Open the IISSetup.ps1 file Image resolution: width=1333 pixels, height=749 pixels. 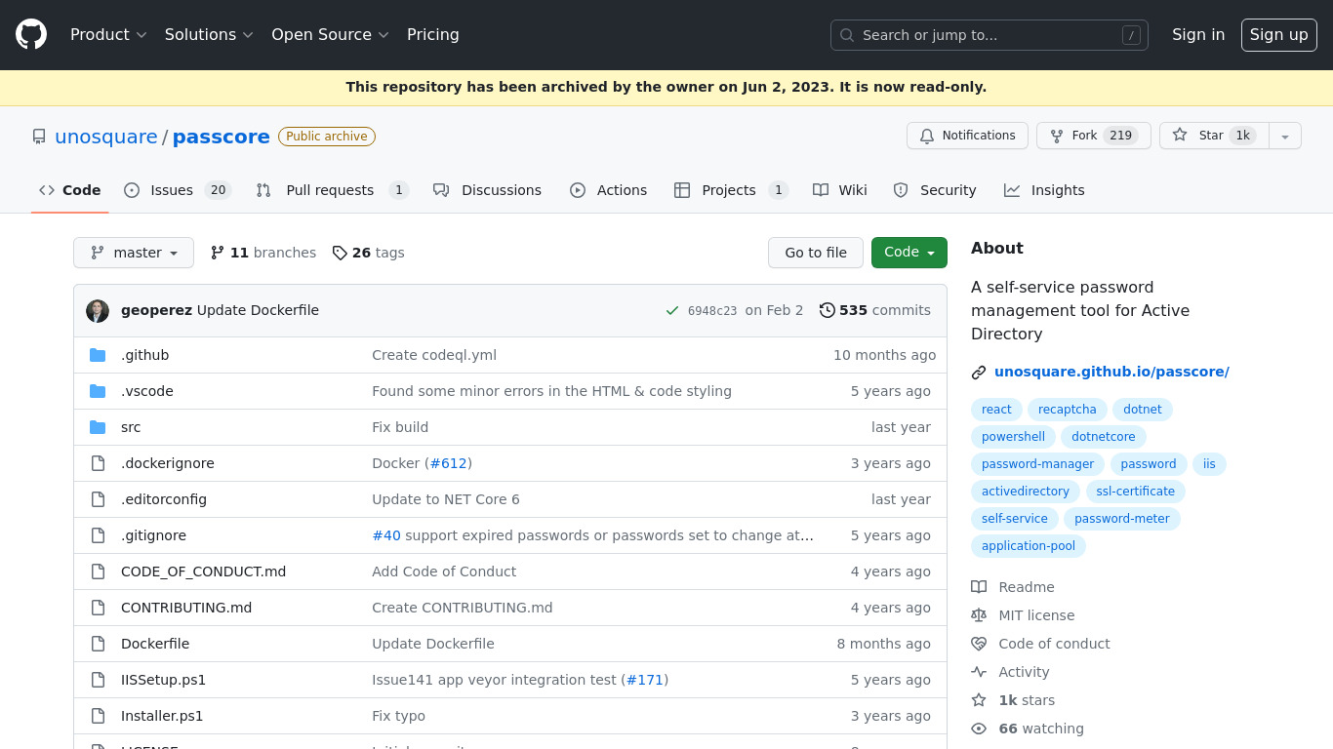coord(163,680)
